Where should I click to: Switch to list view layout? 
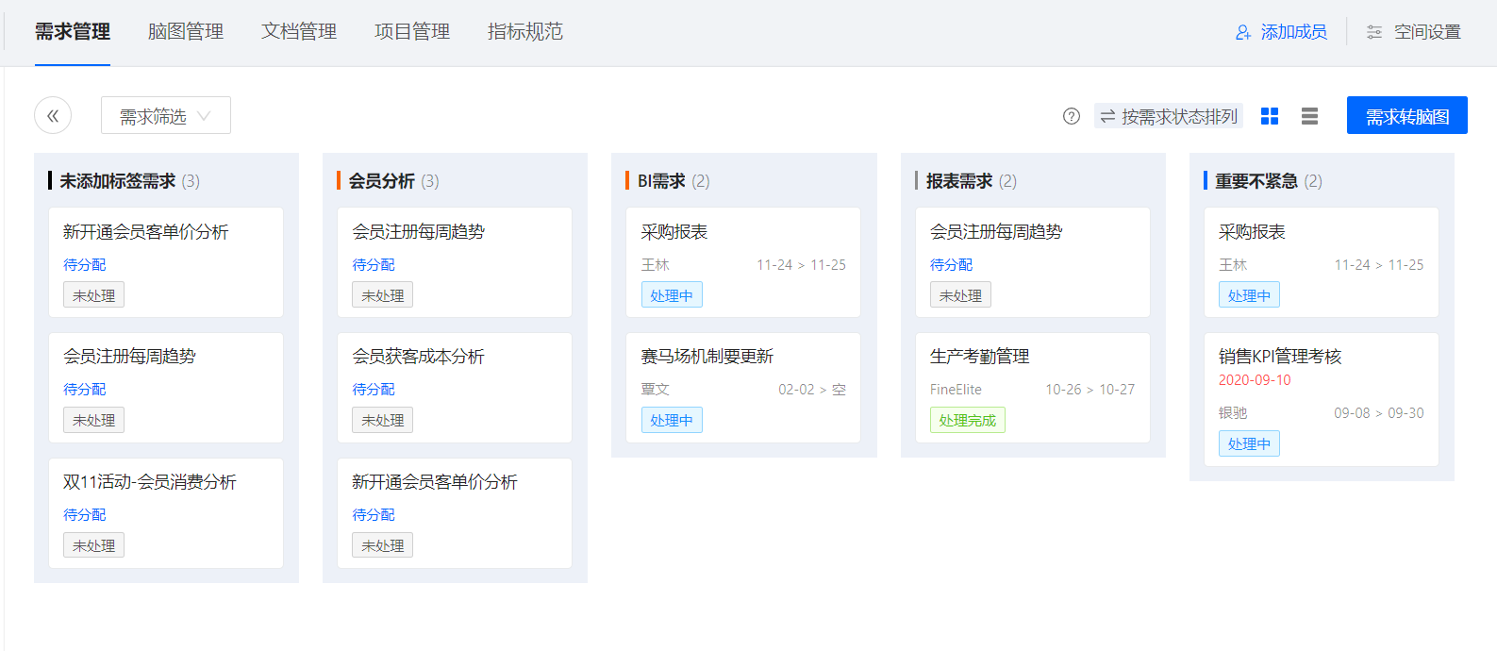pos(1309,116)
